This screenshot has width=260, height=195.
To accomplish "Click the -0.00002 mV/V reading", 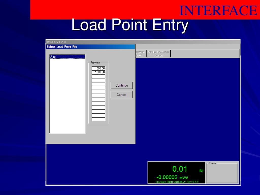I will click(x=172, y=177).
